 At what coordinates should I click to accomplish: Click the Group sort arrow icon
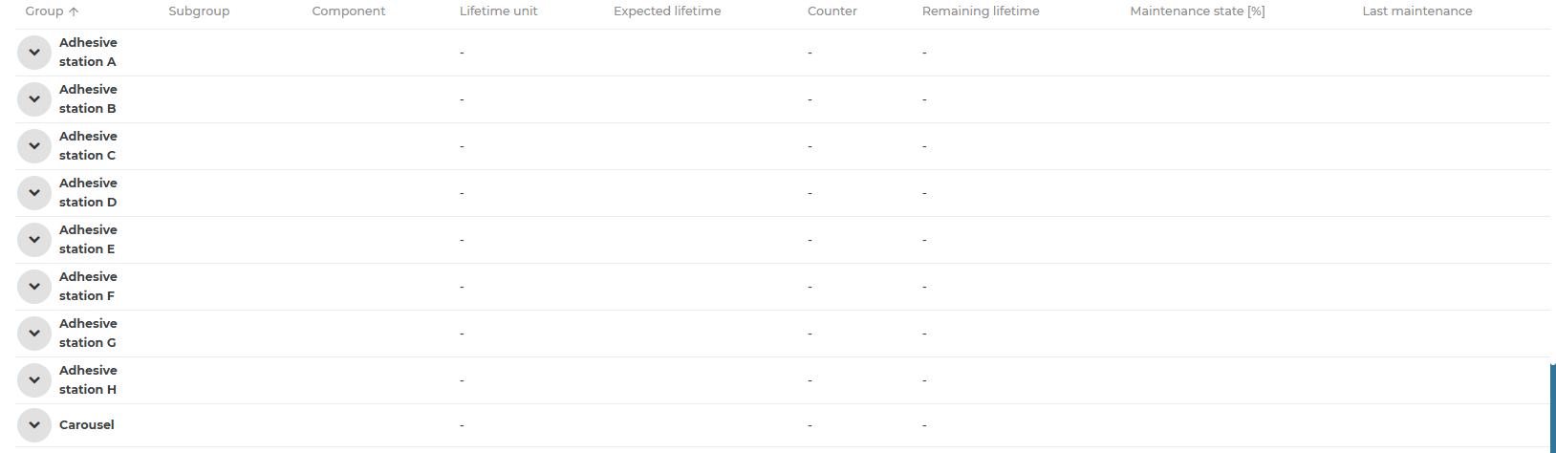tap(74, 11)
